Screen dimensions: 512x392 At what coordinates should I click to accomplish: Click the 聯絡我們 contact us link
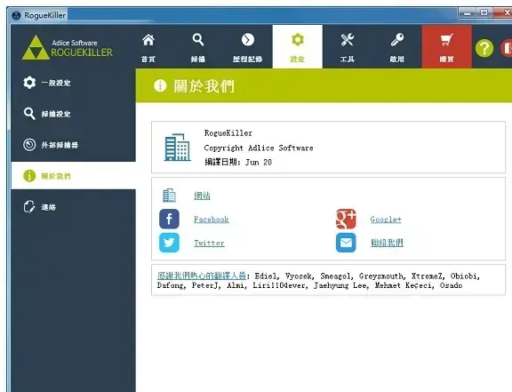click(x=387, y=243)
